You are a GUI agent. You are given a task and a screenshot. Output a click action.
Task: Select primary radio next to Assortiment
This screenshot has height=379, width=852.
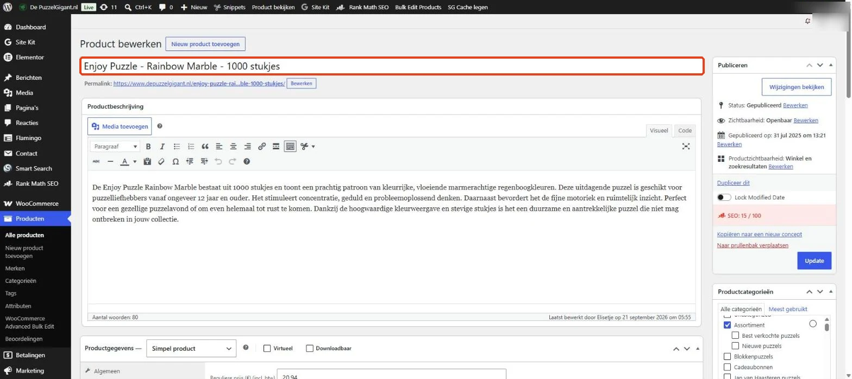pos(813,324)
